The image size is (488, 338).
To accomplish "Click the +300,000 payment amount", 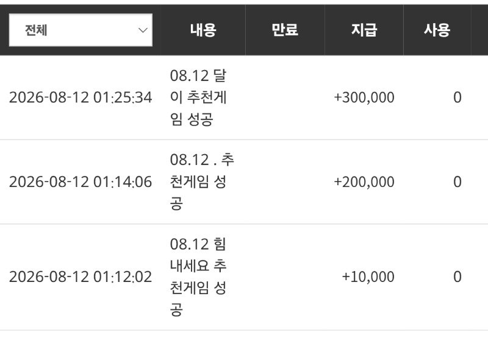I will 364,97.
